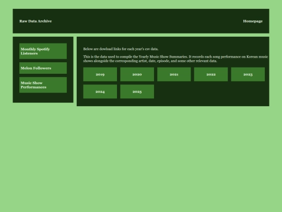
Task: Download the 2025 year data
Action: coord(137,92)
